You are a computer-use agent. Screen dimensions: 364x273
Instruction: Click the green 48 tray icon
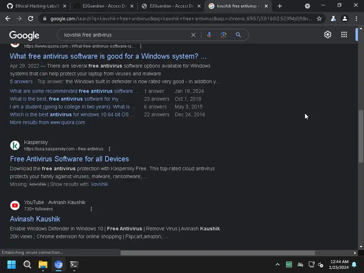point(289,264)
